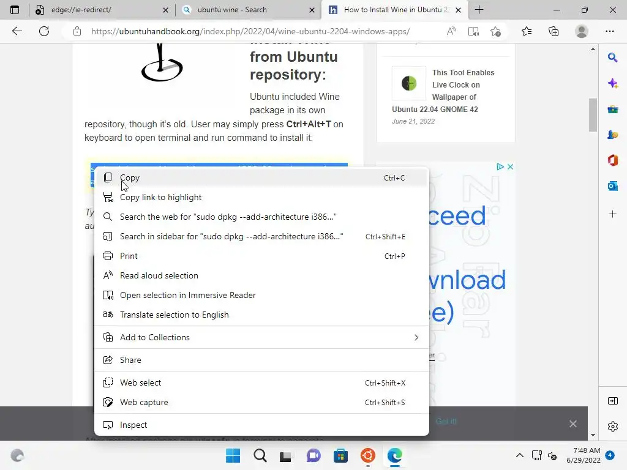Open selection in Immersive Reader
627x470 pixels.
pos(261,296)
